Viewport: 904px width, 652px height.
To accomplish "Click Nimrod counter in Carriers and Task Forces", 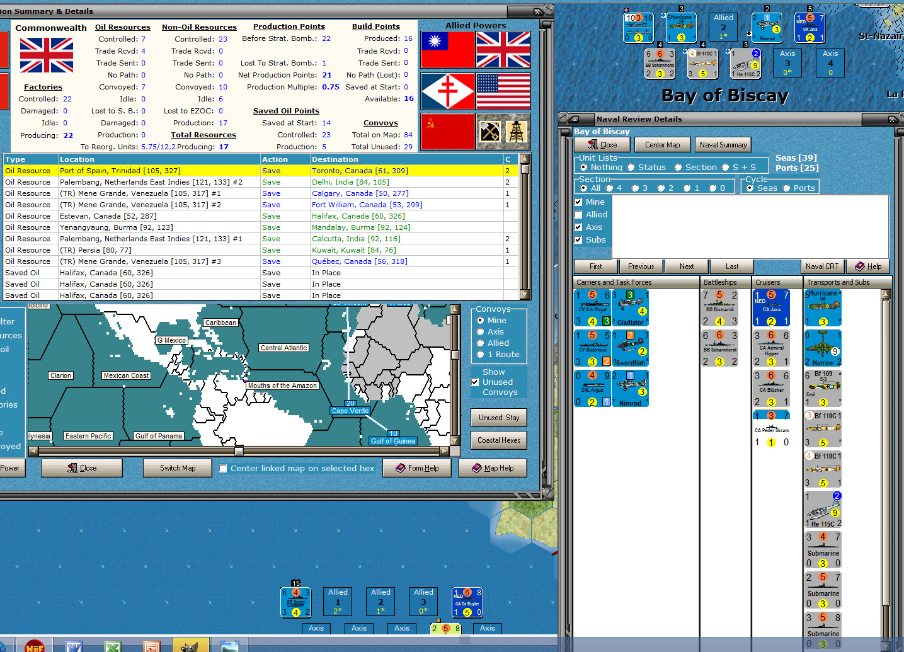I will [630, 389].
